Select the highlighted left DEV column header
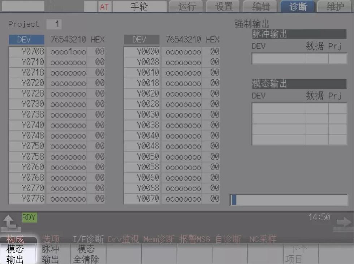This screenshot has height=264, width=354. [x=26, y=40]
